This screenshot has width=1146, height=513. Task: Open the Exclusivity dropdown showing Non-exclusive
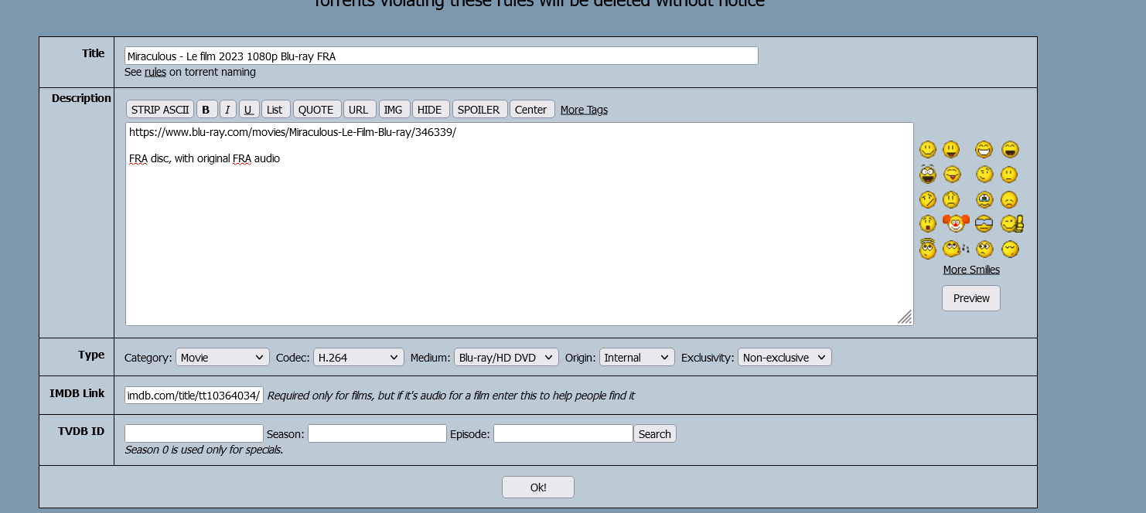784,358
